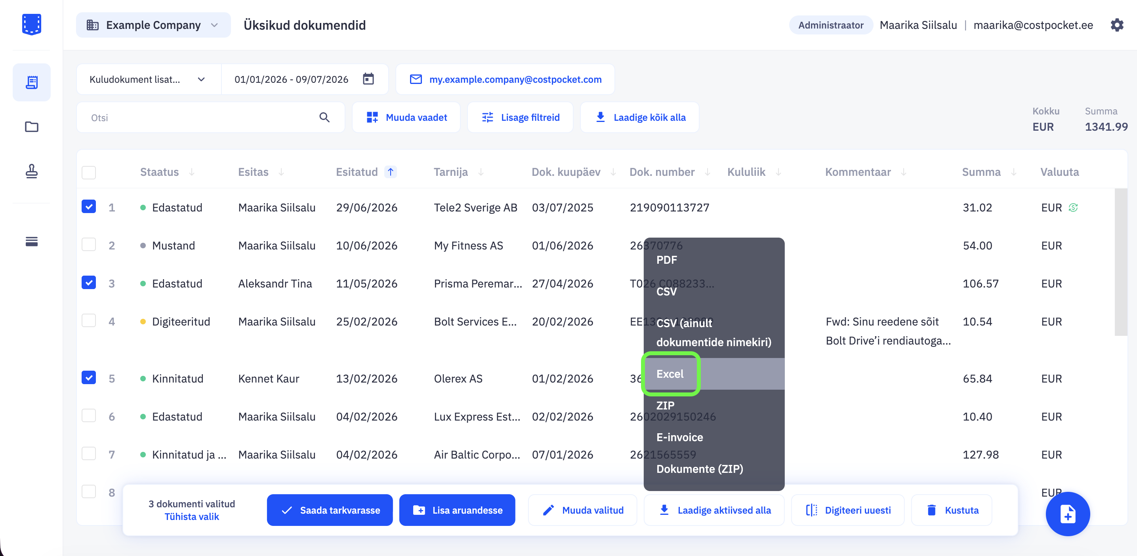Screen dimensions: 1137x556
Task: Check row 2 My Fitness AS checkbox
Action: 89,244
